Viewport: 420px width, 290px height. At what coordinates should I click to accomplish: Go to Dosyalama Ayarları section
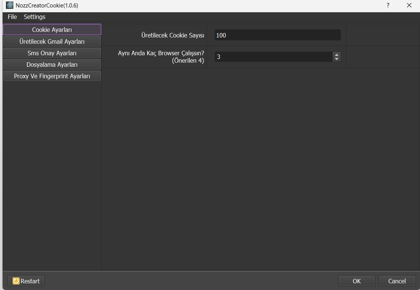coord(52,65)
